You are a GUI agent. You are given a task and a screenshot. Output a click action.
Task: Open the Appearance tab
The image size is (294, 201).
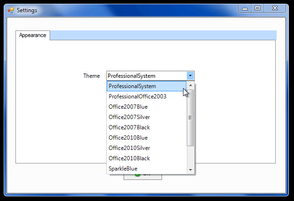point(33,35)
